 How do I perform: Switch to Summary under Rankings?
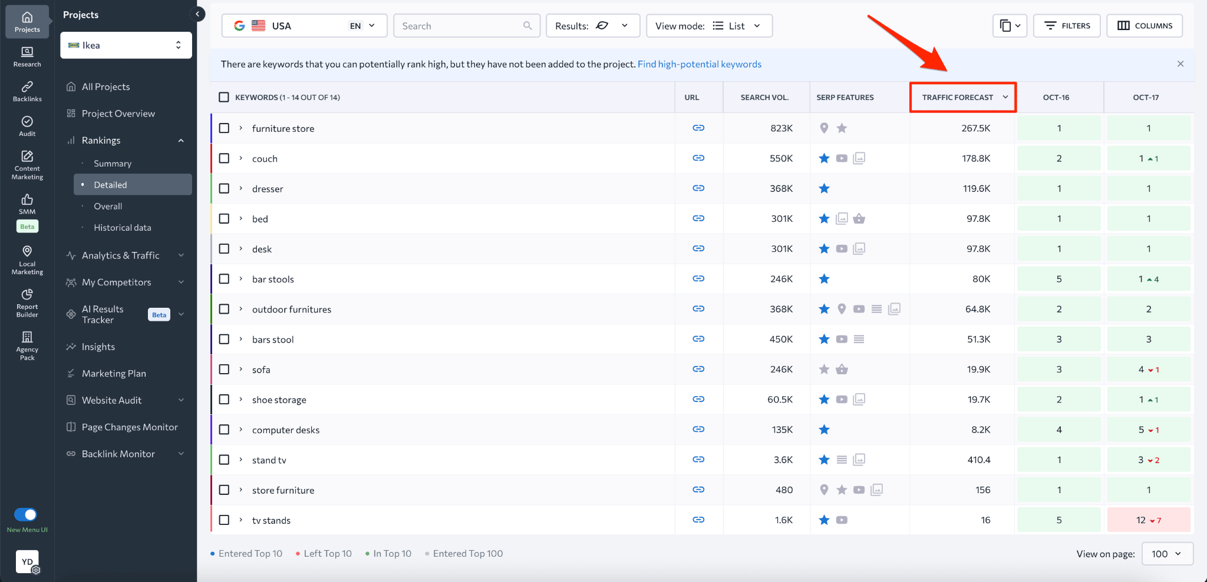point(112,163)
